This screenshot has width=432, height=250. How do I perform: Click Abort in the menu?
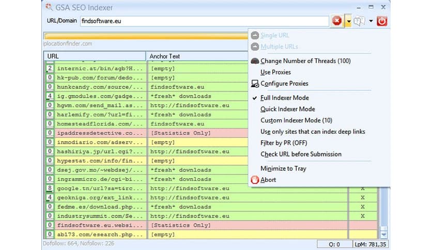[x=268, y=180]
